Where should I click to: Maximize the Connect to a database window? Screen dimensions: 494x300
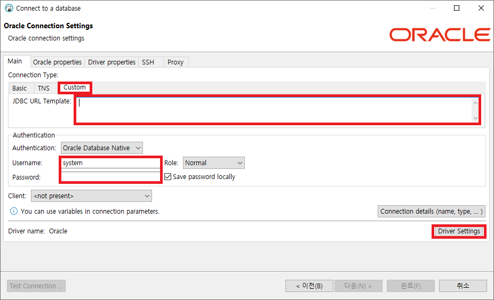pos(457,8)
